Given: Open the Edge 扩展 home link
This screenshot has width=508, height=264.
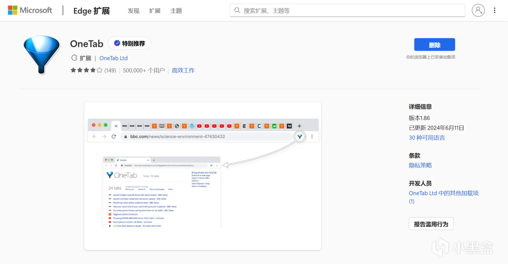Looking at the screenshot, I should (91, 11).
